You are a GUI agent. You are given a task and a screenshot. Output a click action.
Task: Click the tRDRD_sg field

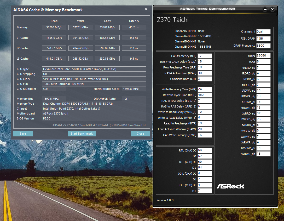click(263, 68)
